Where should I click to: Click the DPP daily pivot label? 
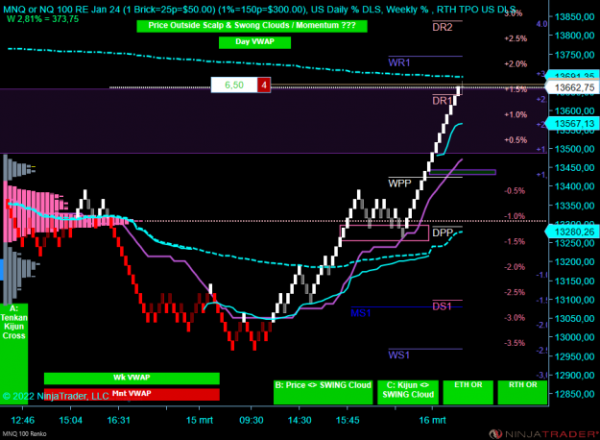coord(443,232)
